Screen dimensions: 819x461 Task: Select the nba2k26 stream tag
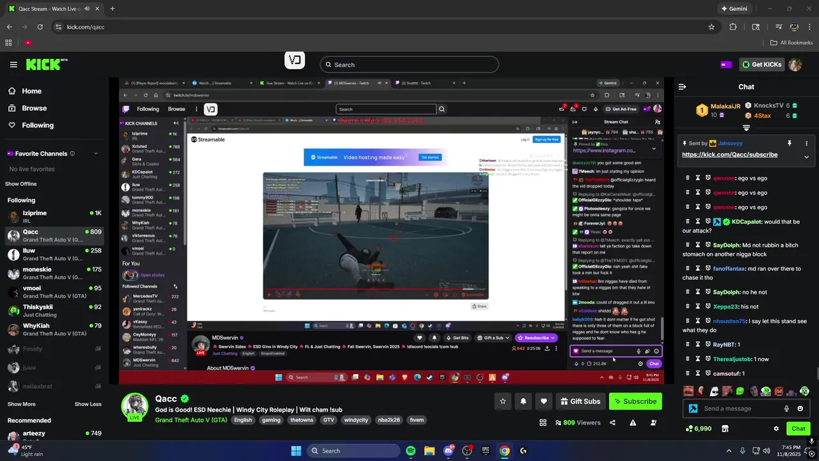coord(389,420)
